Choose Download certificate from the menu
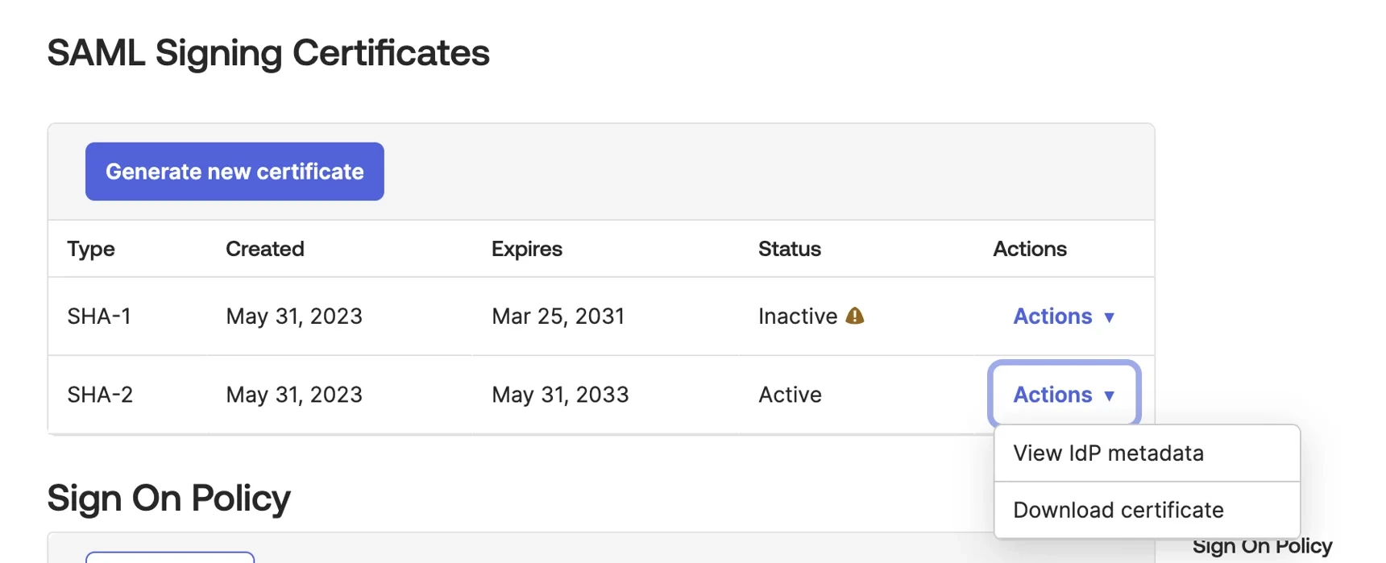Screen dimensions: 1386x563 coord(1118,510)
